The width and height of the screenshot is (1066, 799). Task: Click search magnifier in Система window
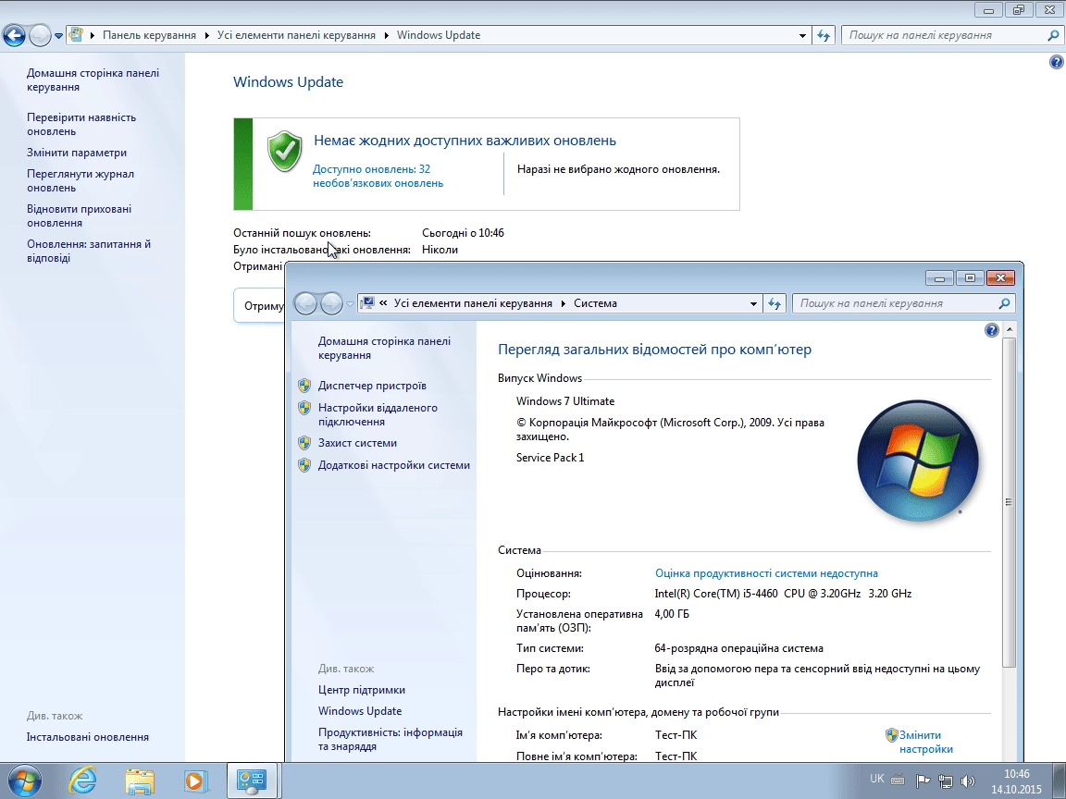tap(1004, 303)
